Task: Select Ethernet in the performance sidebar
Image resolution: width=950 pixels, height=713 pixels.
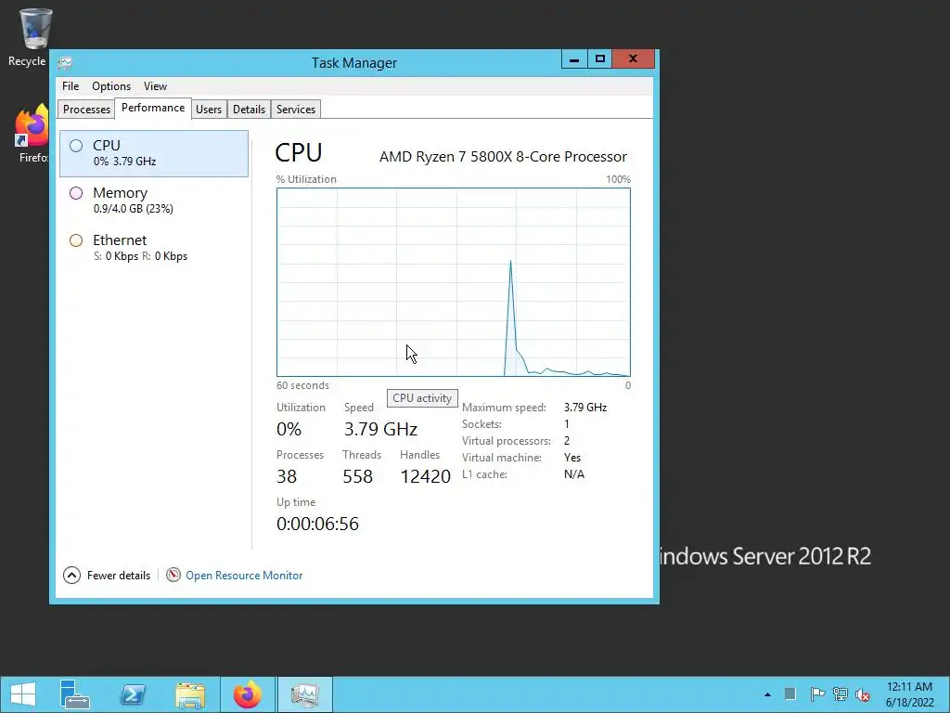Action: point(154,248)
